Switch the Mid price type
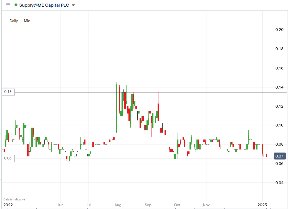The image size is (288, 209). pyautogui.click(x=27, y=21)
